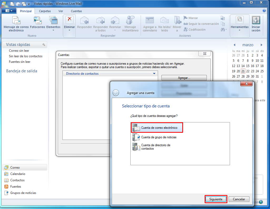
Task: Select Correo sin leer view
Action: coord(19,51)
